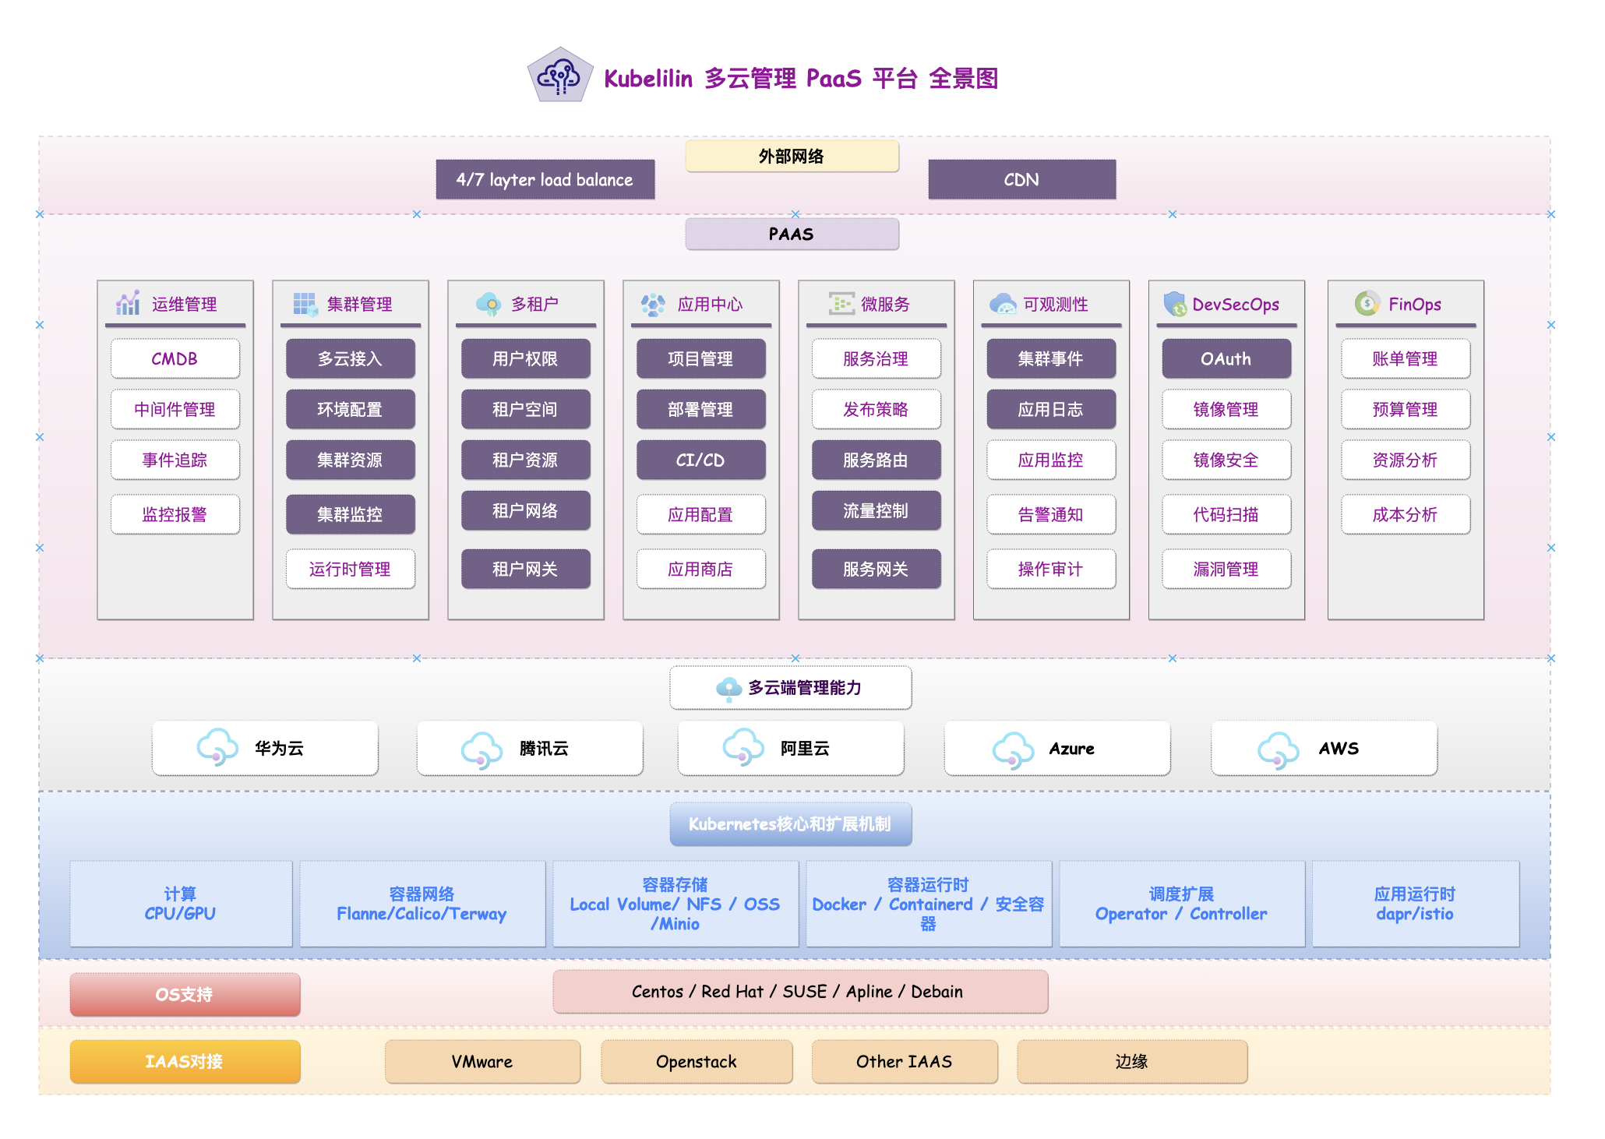The width and height of the screenshot is (1605, 1139).
Task: Click the AWS cloud icon
Action: [x=1278, y=750]
